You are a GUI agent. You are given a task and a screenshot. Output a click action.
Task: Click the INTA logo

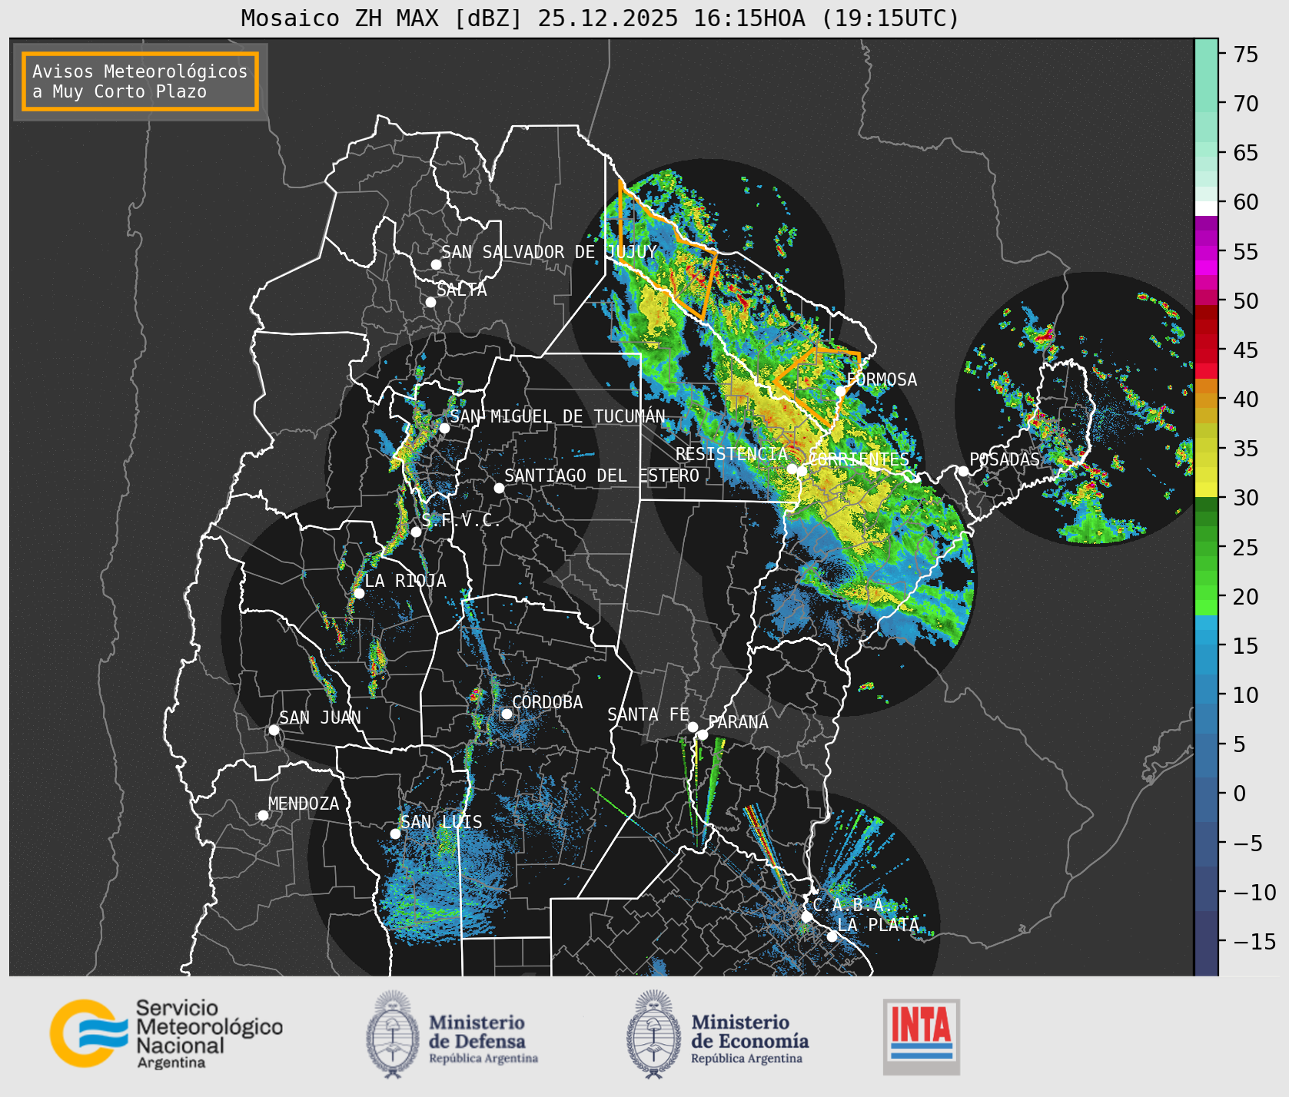pyautogui.click(x=922, y=1036)
